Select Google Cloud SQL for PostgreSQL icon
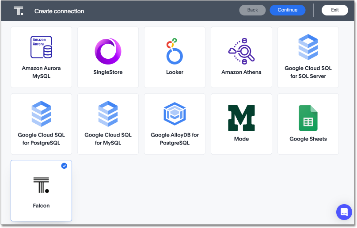Screen dimensions: 357x228 41,114
